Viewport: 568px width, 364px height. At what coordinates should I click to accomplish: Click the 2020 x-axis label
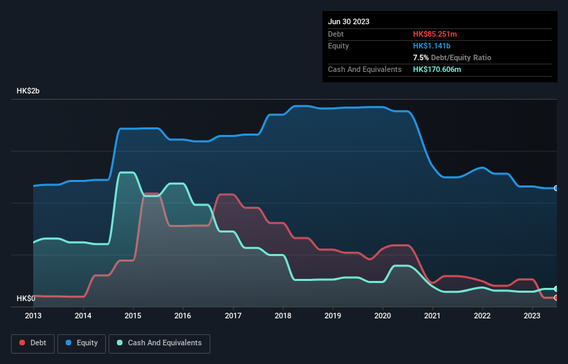(x=383, y=316)
